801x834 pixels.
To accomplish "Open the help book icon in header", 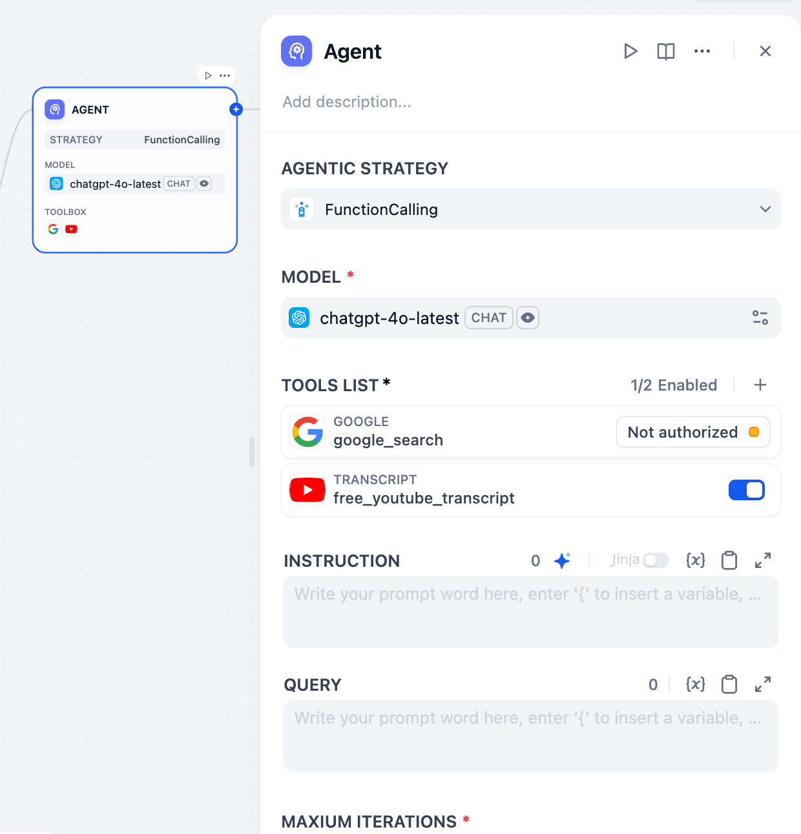I will pyautogui.click(x=666, y=51).
